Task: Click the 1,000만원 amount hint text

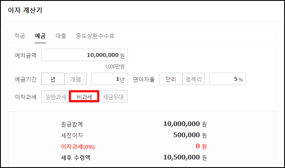Action: 115,67
